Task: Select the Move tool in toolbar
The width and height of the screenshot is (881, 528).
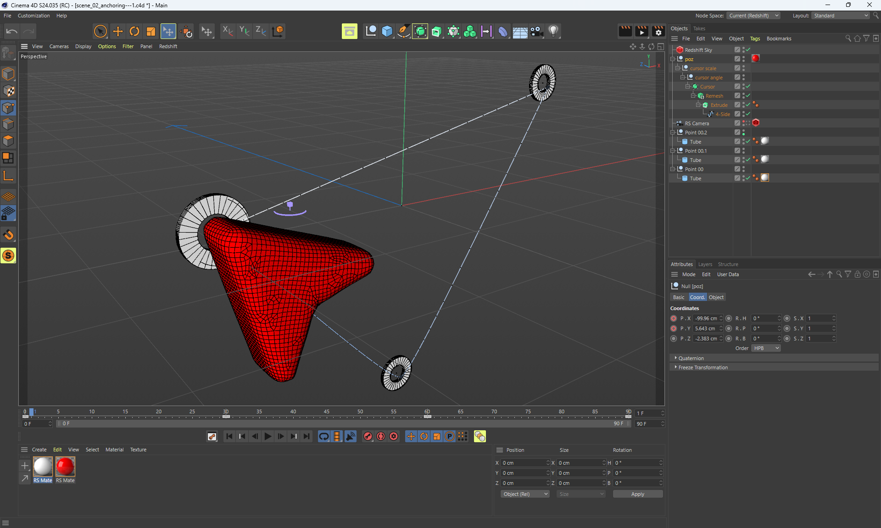Action: click(118, 31)
